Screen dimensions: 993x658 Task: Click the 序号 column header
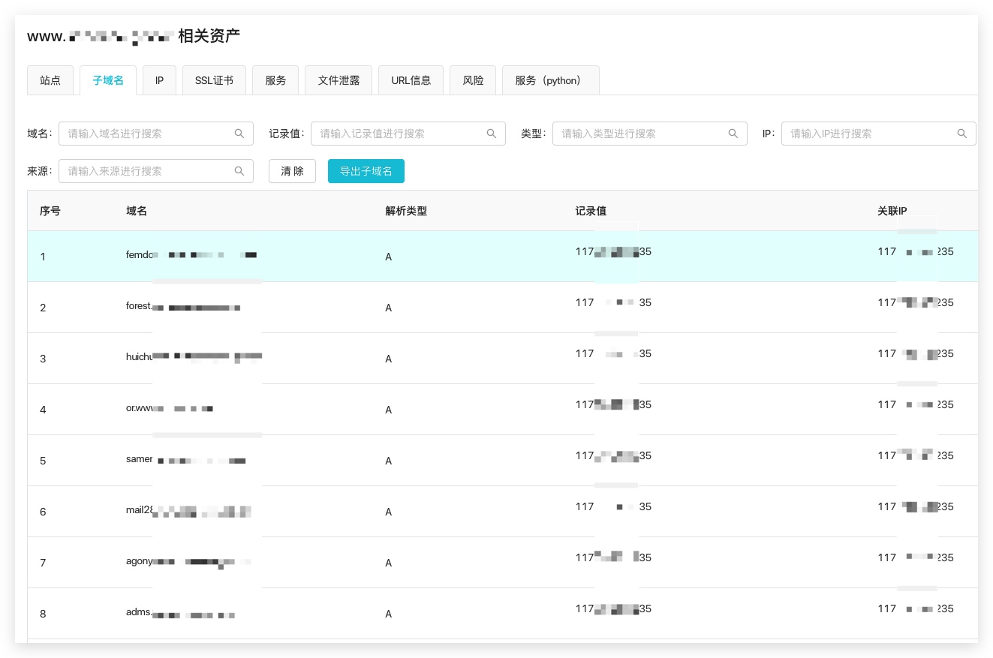coord(50,211)
